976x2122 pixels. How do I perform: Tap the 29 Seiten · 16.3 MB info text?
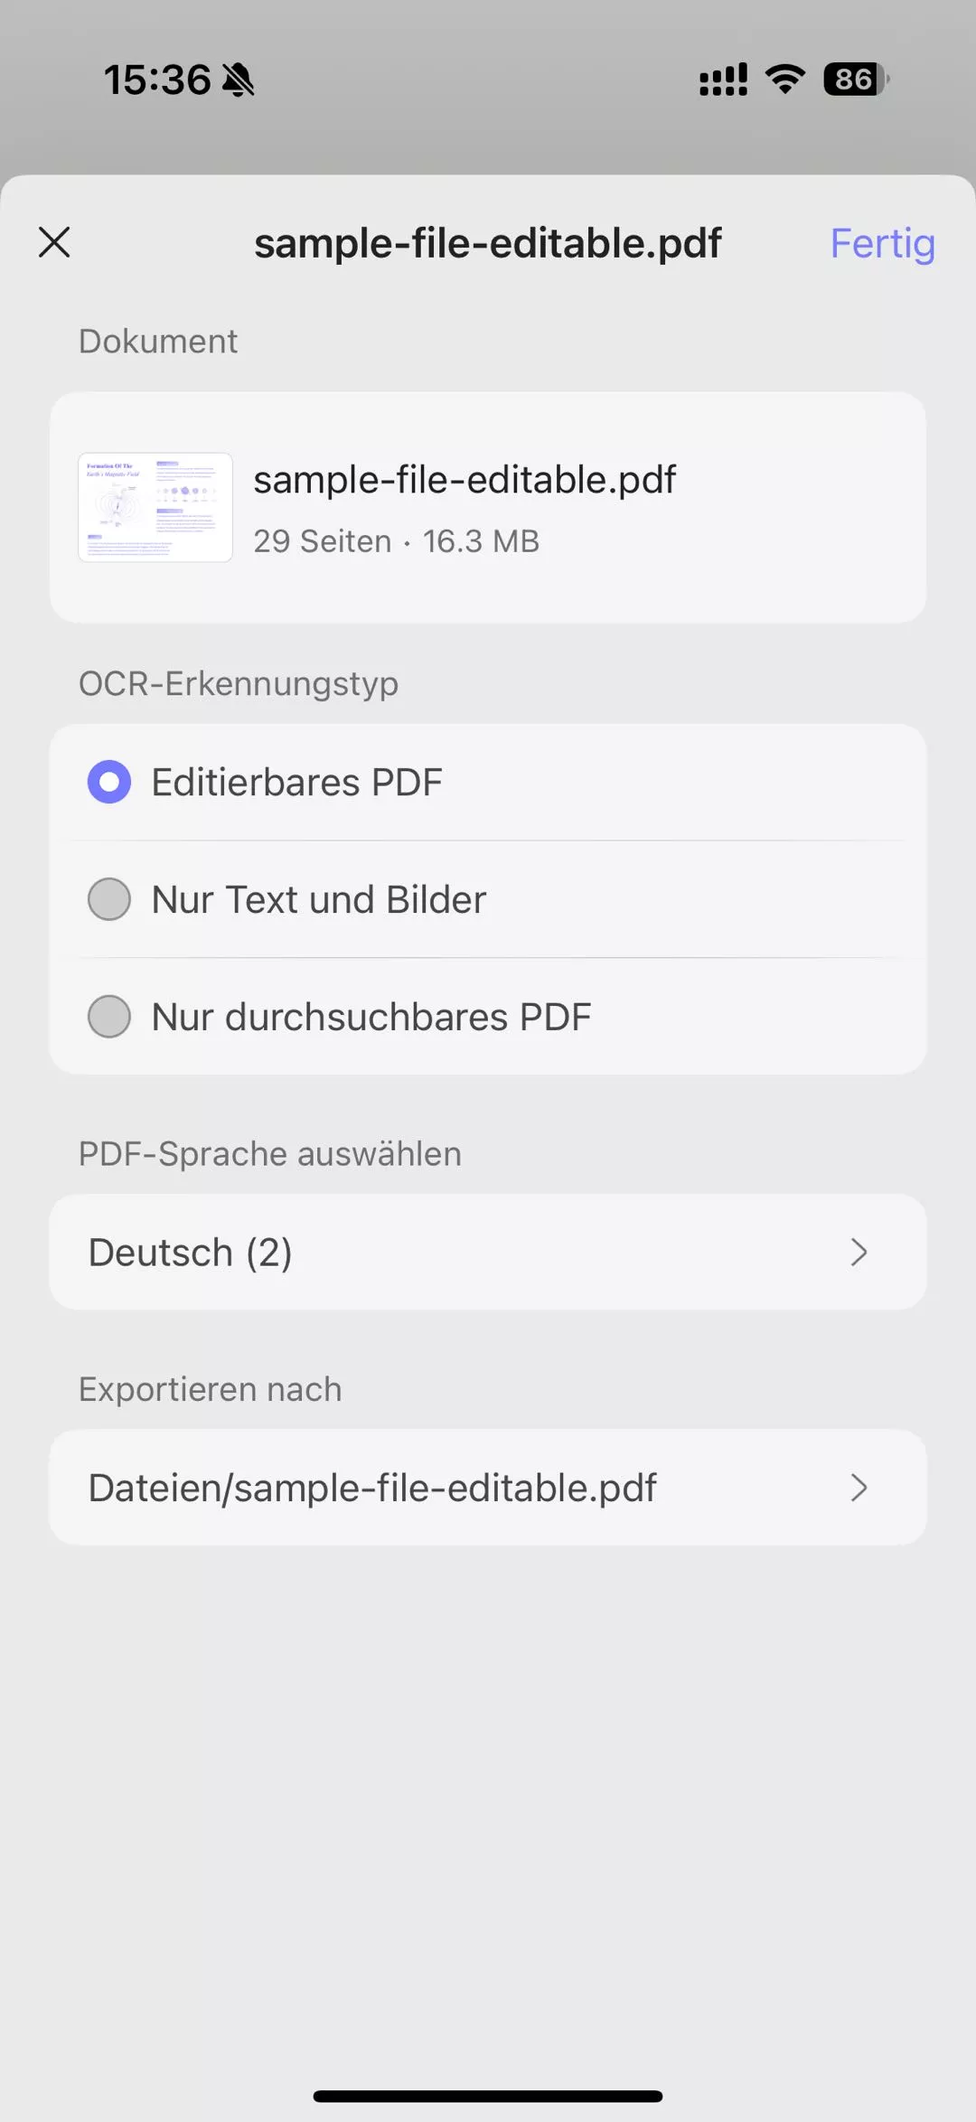pos(396,541)
